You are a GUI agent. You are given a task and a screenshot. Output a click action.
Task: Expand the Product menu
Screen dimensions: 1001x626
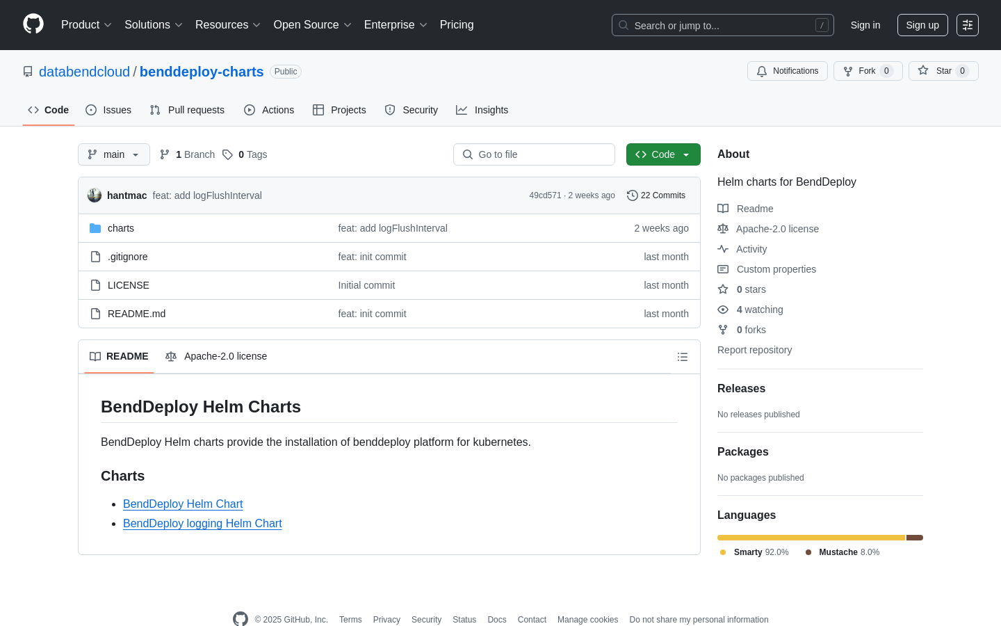pyautogui.click(x=86, y=25)
